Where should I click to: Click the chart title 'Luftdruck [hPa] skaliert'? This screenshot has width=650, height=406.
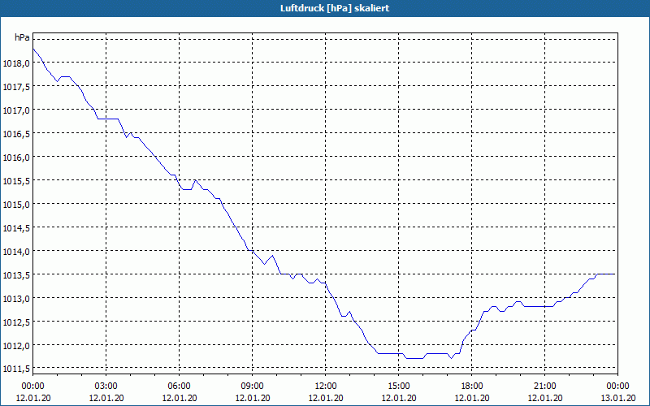[x=335, y=8]
